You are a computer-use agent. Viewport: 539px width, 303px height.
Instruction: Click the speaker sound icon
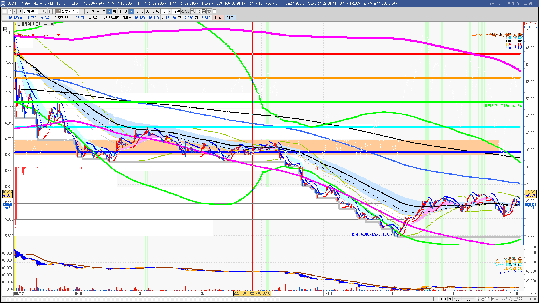click(x=50, y=11)
